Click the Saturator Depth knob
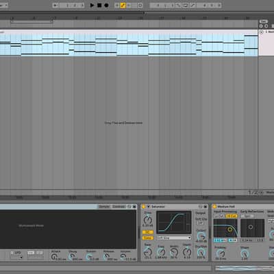 pos(187,252)
